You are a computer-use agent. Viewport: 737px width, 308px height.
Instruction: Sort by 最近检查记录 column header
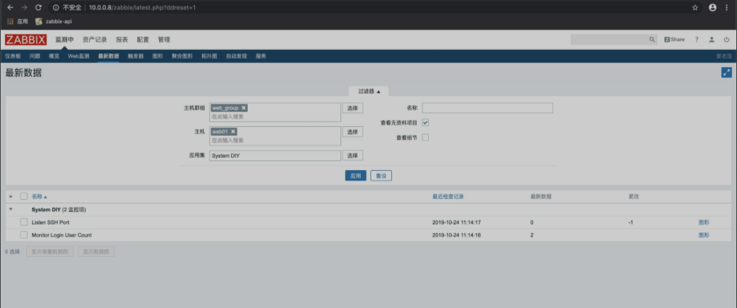pyautogui.click(x=448, y=197)
